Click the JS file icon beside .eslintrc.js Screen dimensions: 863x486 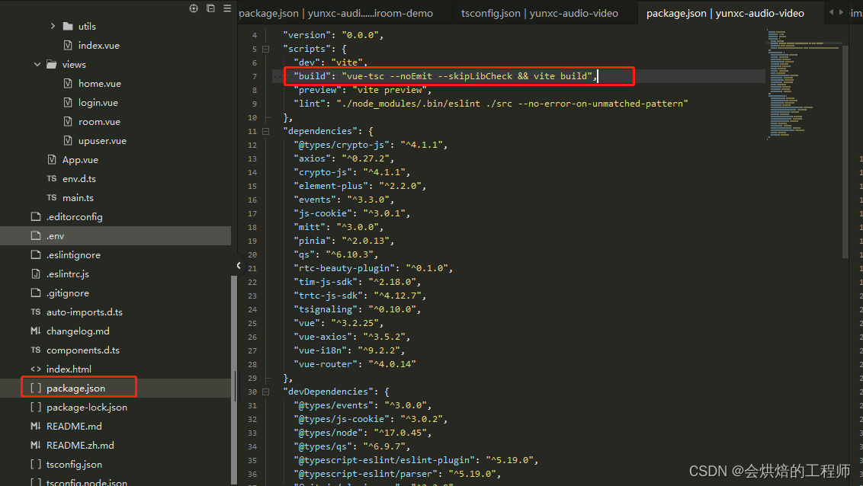(x=36, y=273)
